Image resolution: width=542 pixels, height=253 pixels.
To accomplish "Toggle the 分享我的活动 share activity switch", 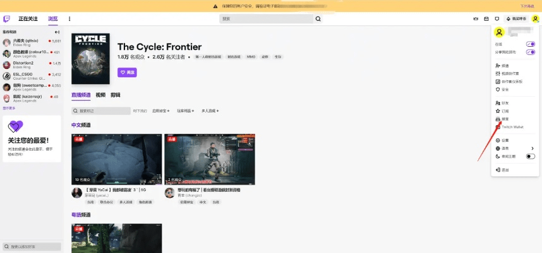I will 530,52.
